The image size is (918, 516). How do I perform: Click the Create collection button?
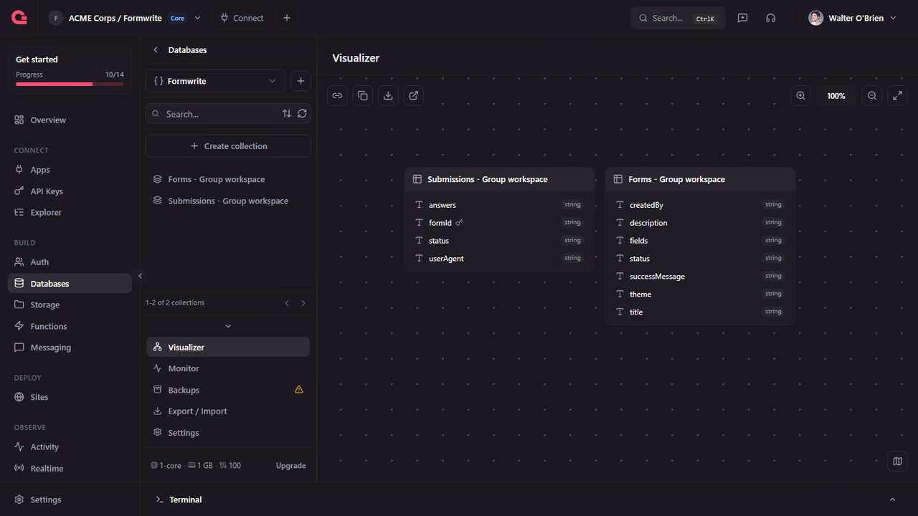(x=228, y=146)
